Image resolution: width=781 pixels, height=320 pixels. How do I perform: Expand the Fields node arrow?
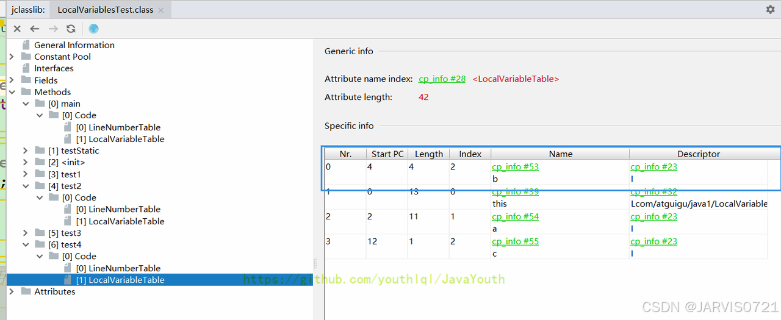(x=12, y=80)
